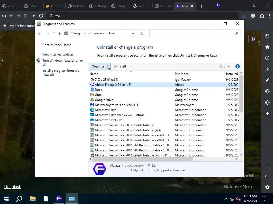273x204 pixels.
Task: Expand address bar previous locations dropdown
Action: pos(133,33)
